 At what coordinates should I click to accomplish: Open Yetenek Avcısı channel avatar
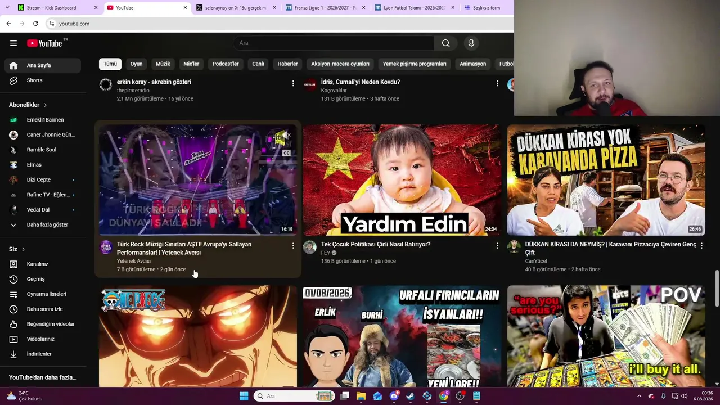pos(106,247)
